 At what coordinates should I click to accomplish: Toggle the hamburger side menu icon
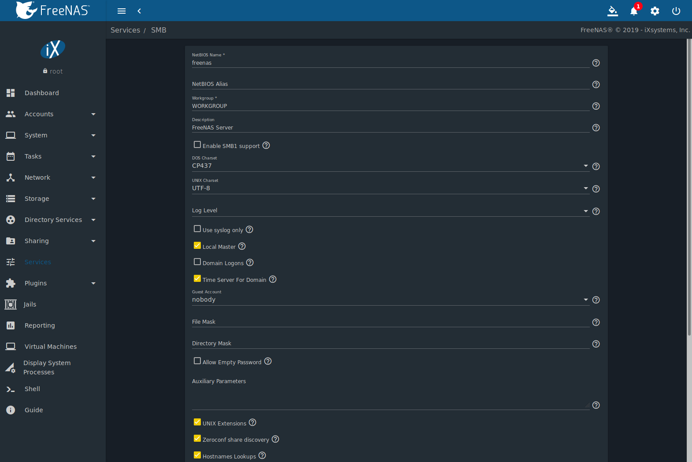122,11
